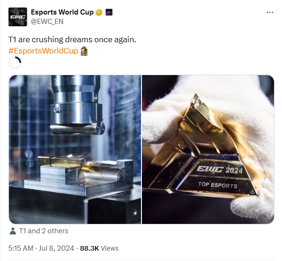This screenshot has width=282, height=261.
Task: Show tagged accounts T1 and 2 others
Action: 44,231
